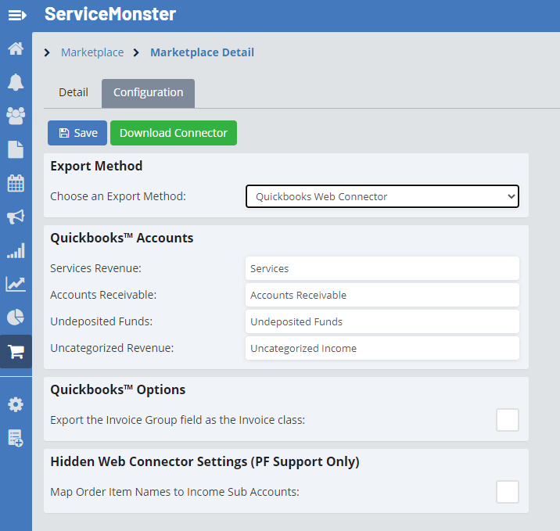Open the megaphone marketing icon
This screenshot has width=560, height=531.
[x=16, y=217]
